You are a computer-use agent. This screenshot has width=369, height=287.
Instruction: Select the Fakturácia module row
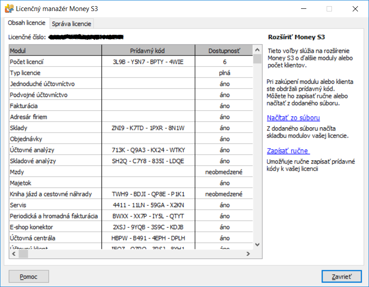(131, 106)
